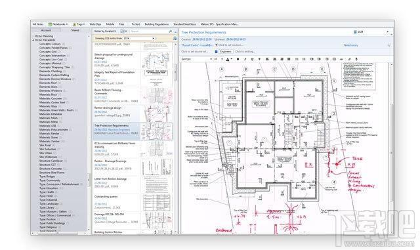The width and height of the screenshot is (420, 250).
Task: Toggle underline formatting
Action: [252, 59]
